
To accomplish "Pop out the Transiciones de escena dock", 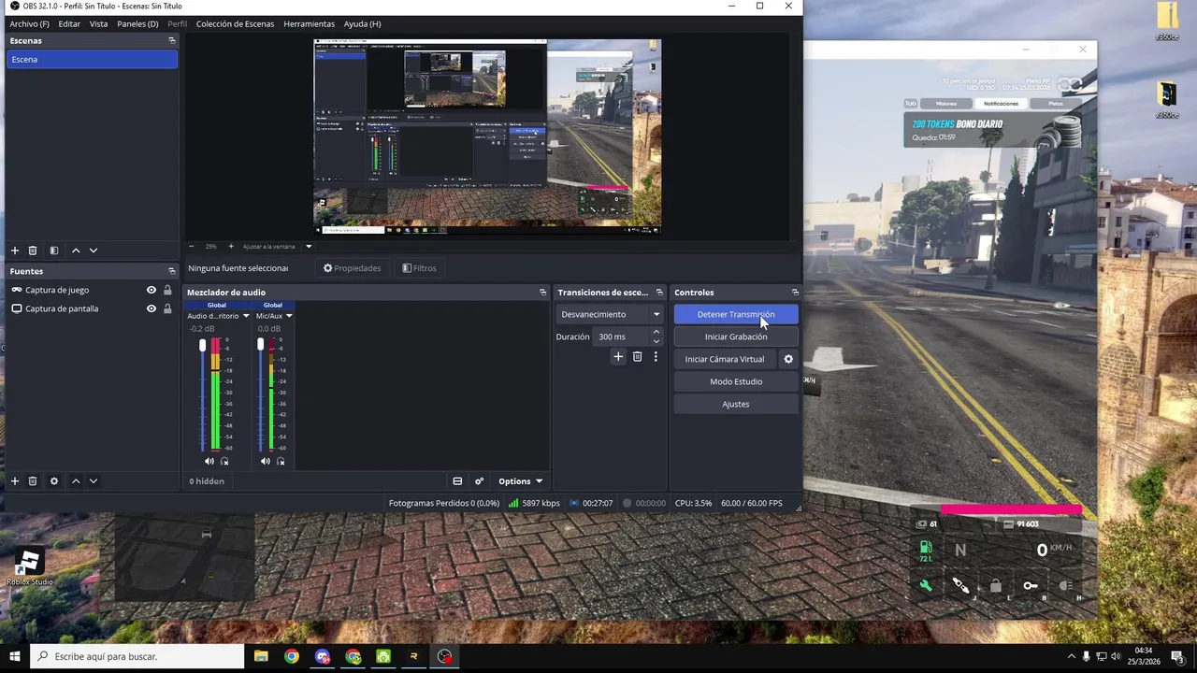I will click(658, 293).
